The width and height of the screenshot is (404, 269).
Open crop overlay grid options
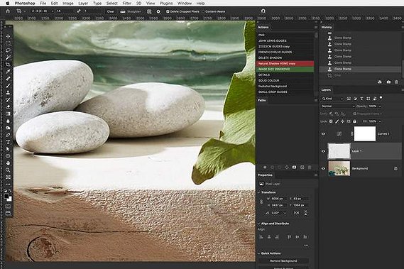pos(149,11)
